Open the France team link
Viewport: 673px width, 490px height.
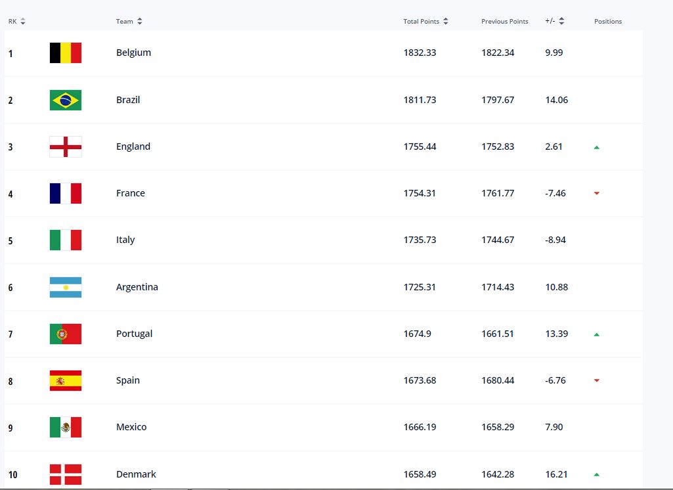click(x=131, y=193)
